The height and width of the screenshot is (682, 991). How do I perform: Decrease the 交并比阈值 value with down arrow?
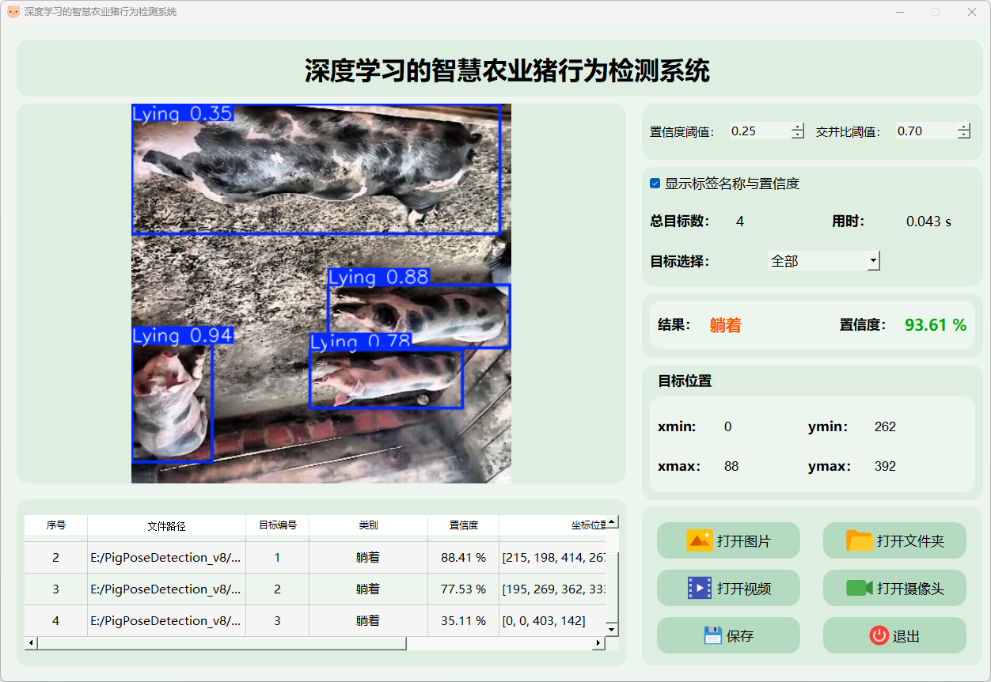963,135
